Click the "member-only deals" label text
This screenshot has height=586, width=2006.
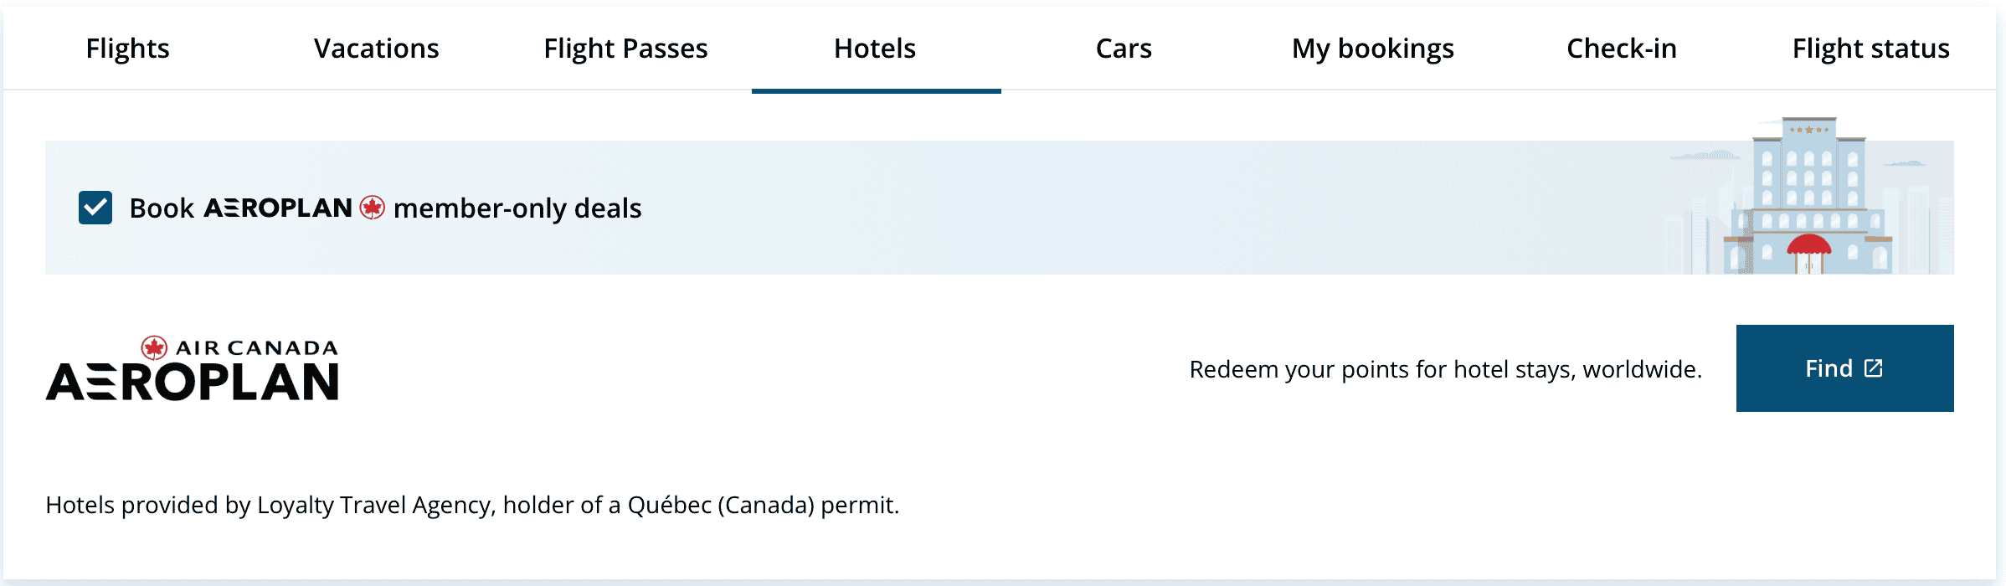[x=517, y=208]
